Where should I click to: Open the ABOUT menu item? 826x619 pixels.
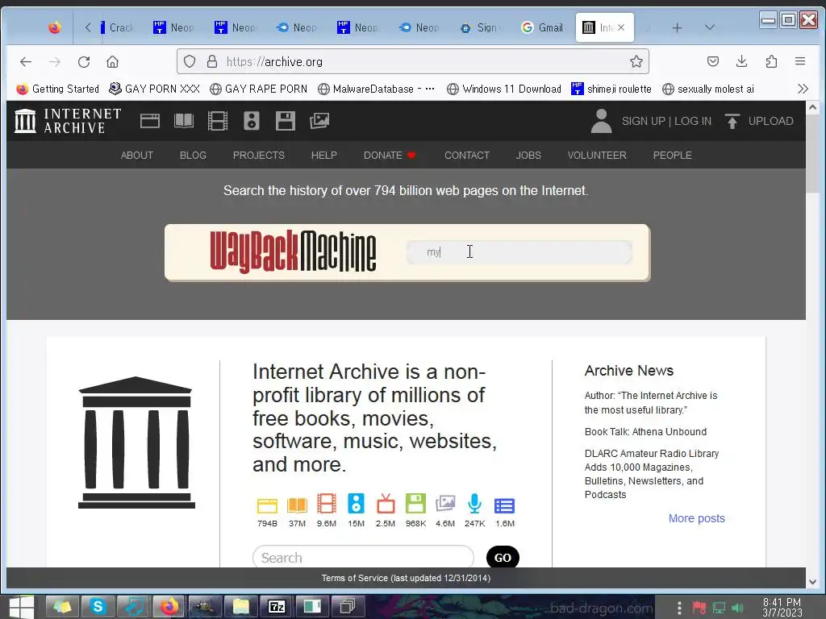coord(137,156)
